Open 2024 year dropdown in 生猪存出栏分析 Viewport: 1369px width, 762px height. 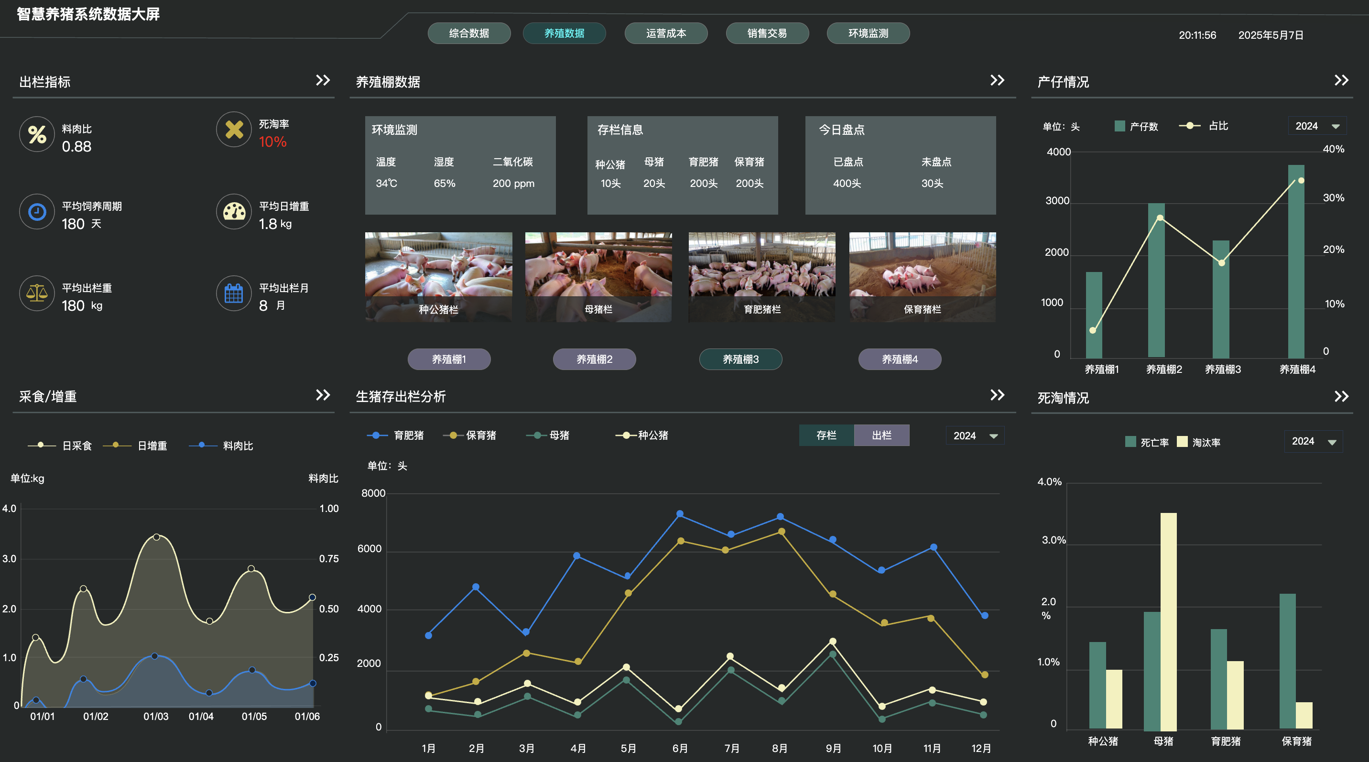974,435
